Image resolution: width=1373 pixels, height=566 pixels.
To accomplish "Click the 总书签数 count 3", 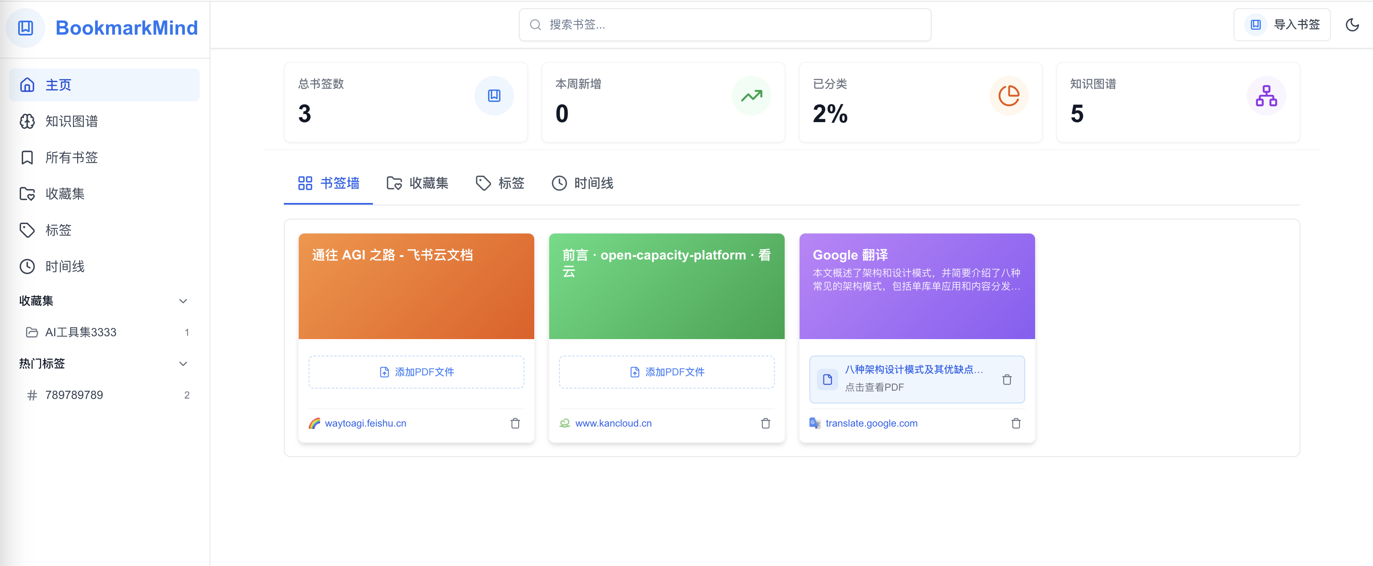I will pos(304,113).
